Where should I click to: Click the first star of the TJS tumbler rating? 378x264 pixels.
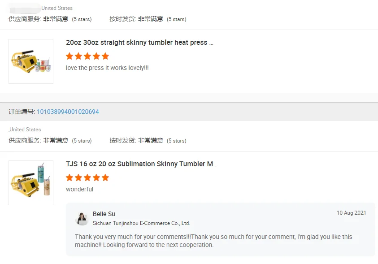pos(70,178)
